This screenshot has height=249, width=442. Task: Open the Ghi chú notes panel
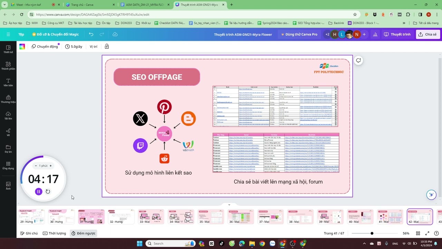pos(29,233)
